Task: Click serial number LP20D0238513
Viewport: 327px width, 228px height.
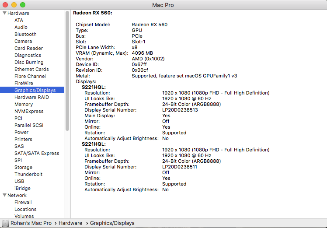Action: [x=180, y=110]
